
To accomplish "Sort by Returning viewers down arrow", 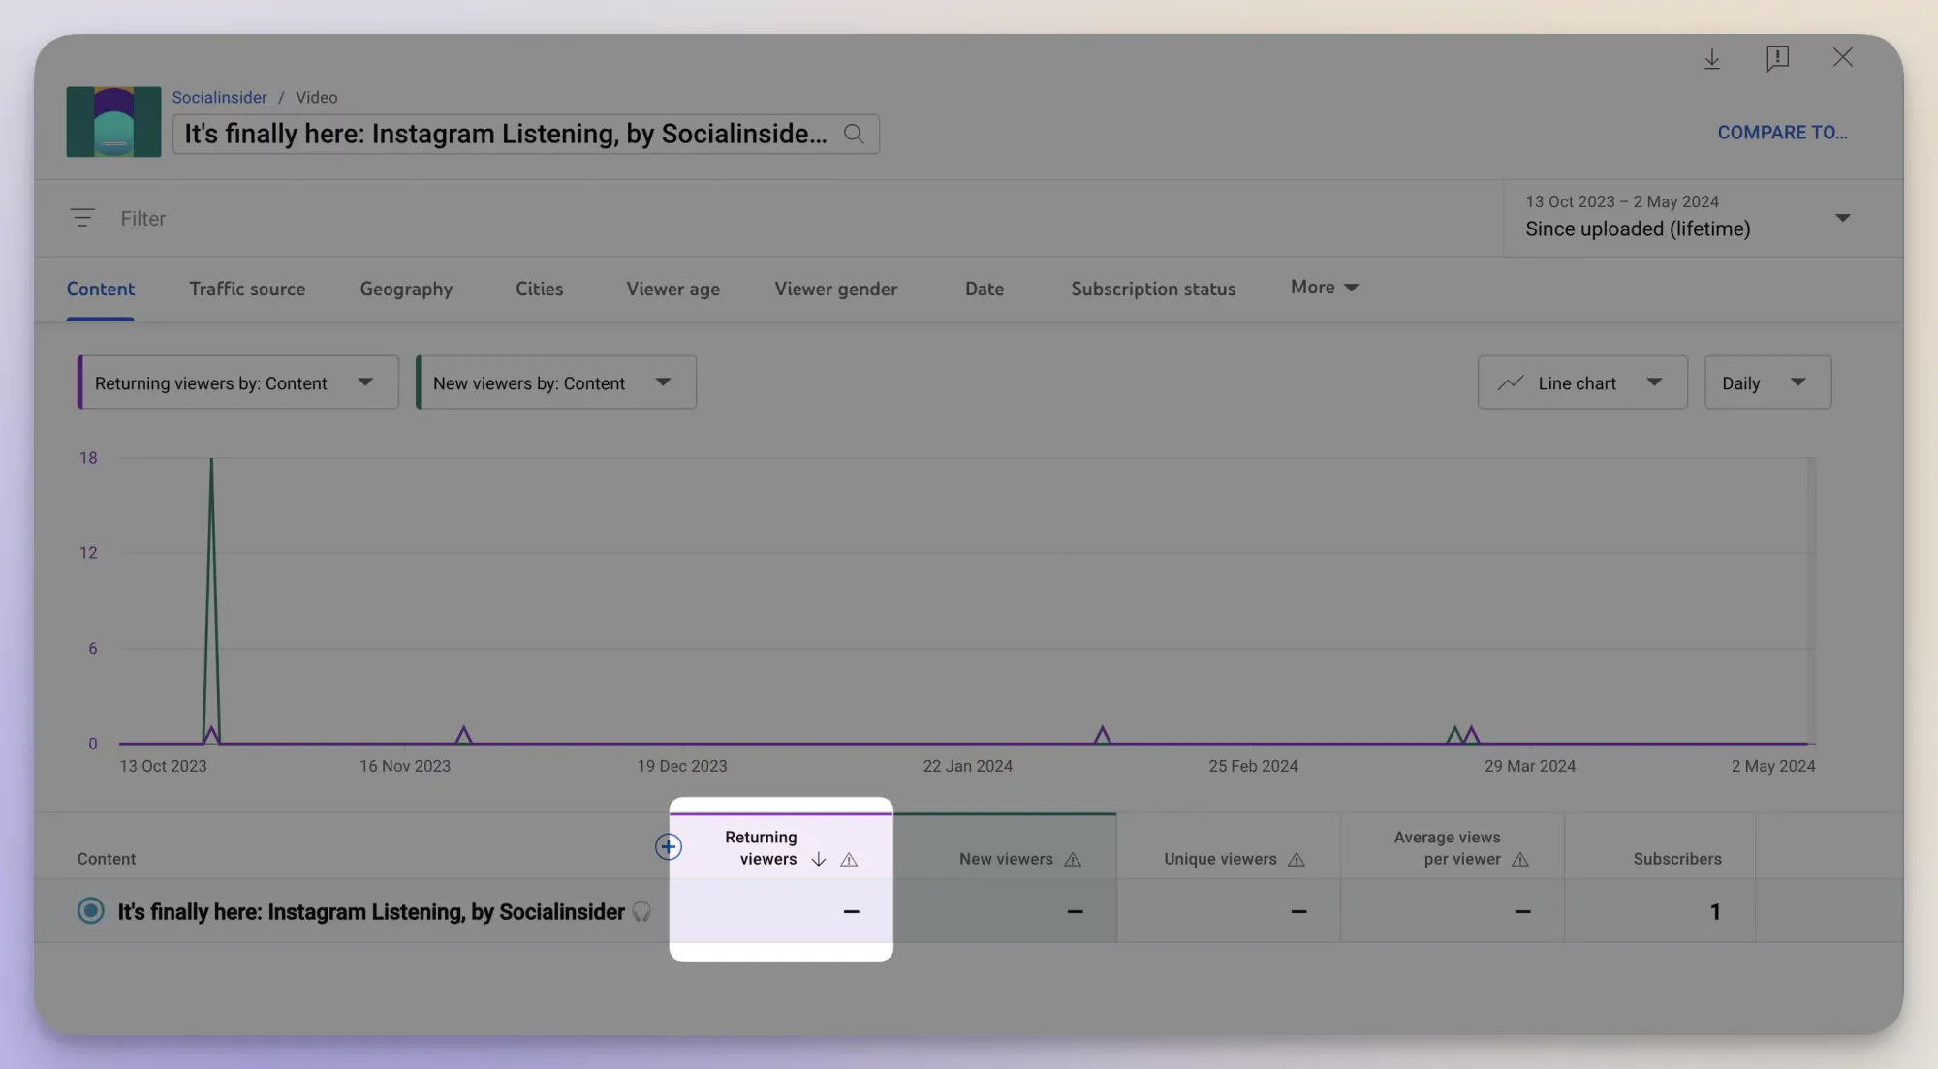I will point(819,859).
